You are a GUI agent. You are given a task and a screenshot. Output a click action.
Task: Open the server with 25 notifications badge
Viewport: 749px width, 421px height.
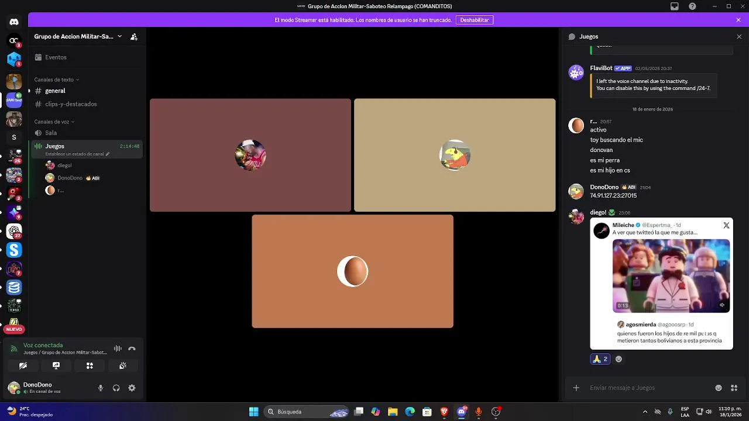14,156
